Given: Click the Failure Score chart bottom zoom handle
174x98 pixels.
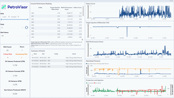Looking at the screenshot, I should pos(88,18).
